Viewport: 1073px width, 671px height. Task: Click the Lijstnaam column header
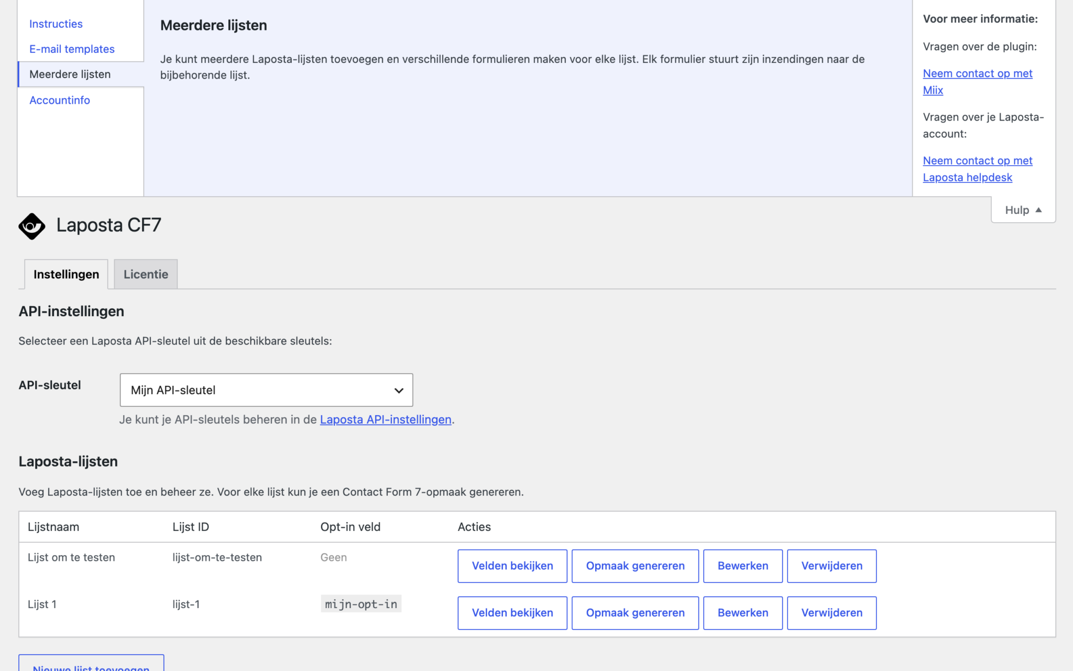[53, 527]
